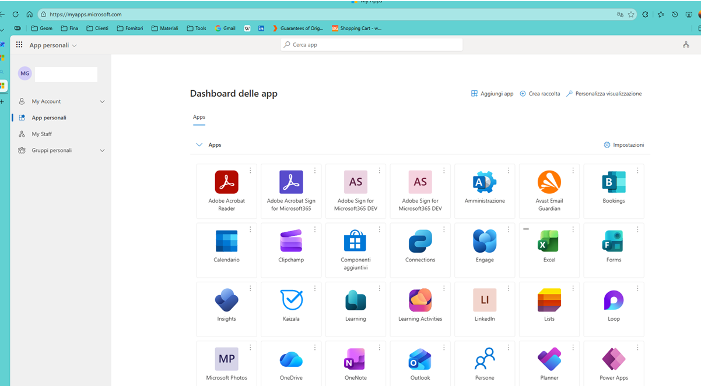The height and width of the screenshot is (386, 701).
Task: Open Adobe Acrobat Reader app tile
Action: (x=226, y=191)
